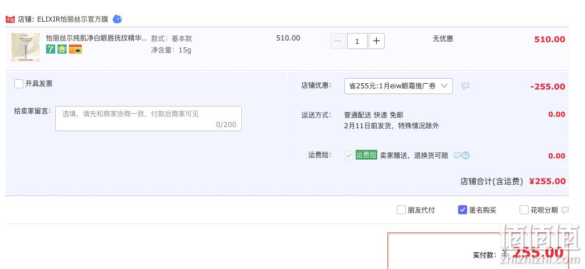Click the 店铺合计 total ¥255.00
The width and height of the screenshot is (585, 269).
coord(547,182)
